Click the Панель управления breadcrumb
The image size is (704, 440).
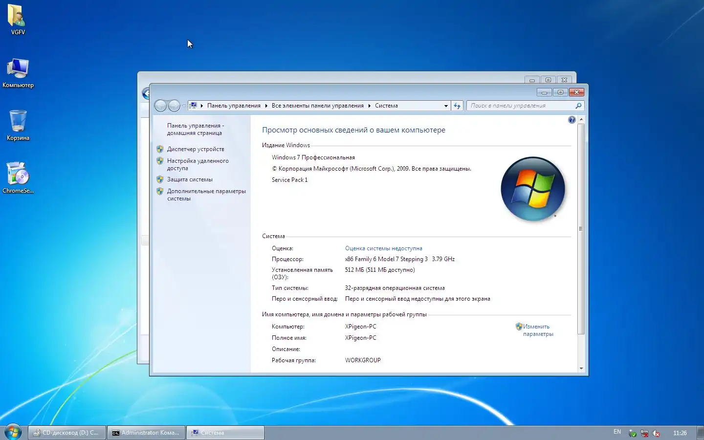tap(234, 106)
